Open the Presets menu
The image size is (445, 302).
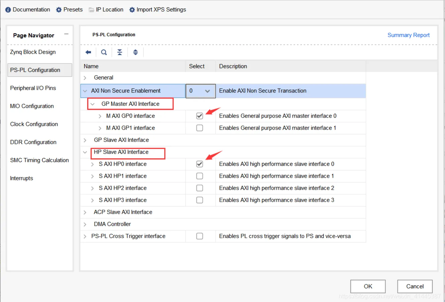(73, 10)
